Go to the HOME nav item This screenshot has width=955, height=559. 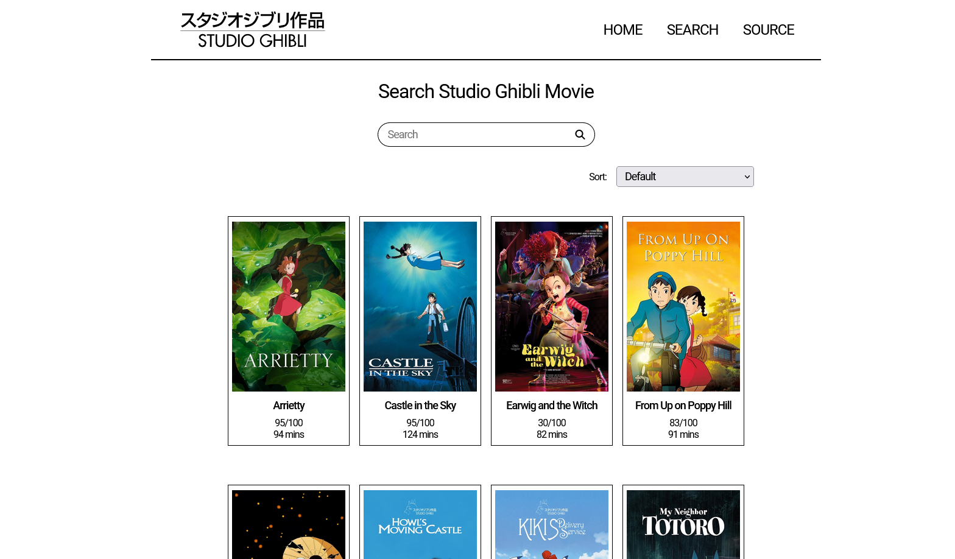pyautogui.click(x=622, y=30)
